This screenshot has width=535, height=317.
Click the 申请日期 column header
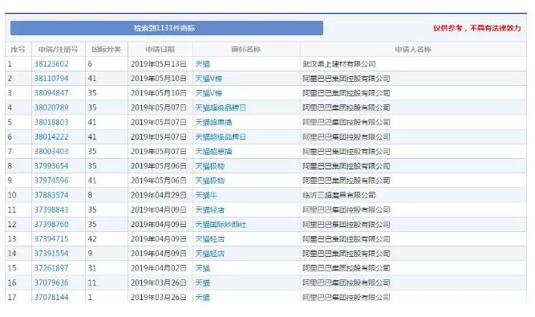pyautogui.click(x=160, y=50)
